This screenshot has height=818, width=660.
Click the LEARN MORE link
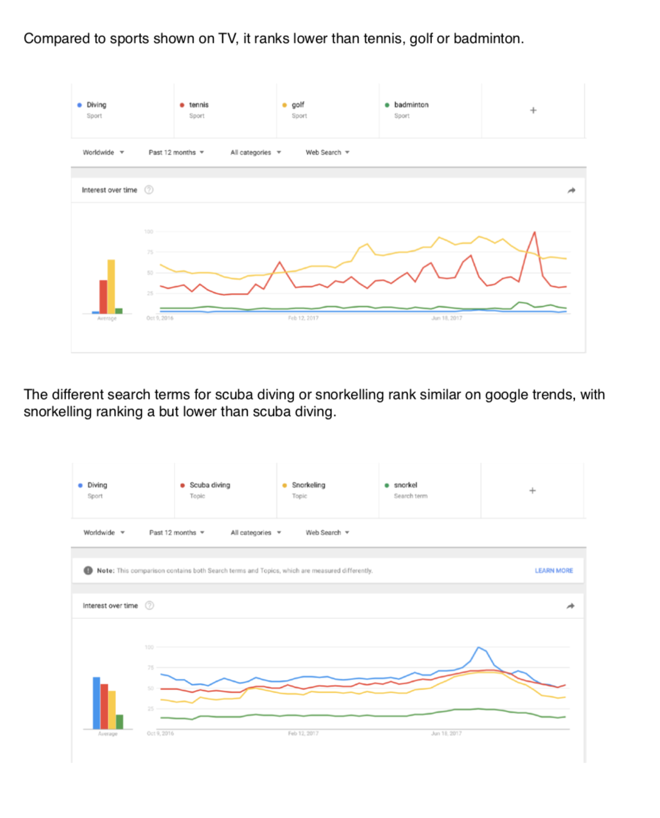coord(554,570)
